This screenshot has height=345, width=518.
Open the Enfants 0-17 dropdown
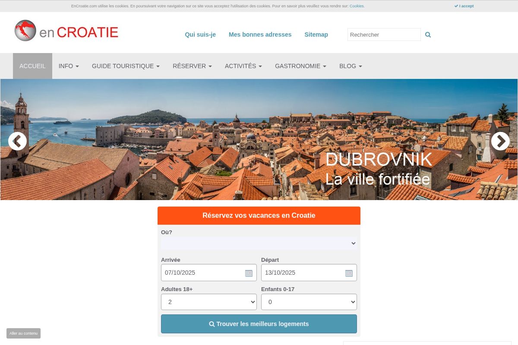pos(309,302)
